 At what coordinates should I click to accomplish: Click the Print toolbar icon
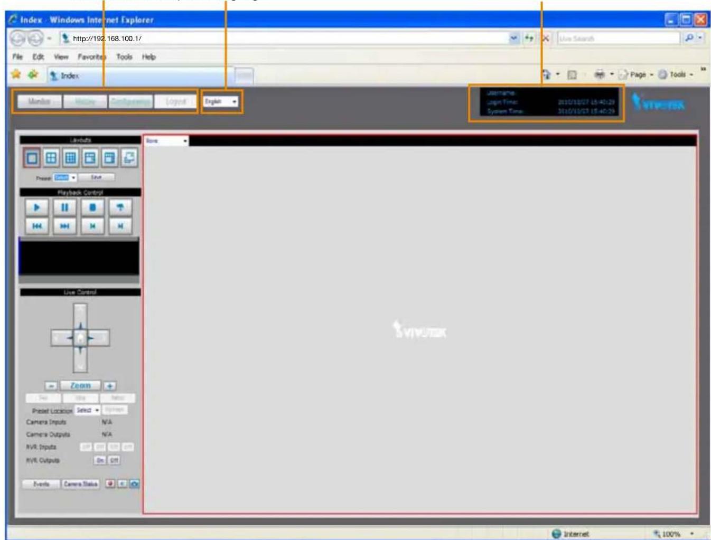(599, 74)
